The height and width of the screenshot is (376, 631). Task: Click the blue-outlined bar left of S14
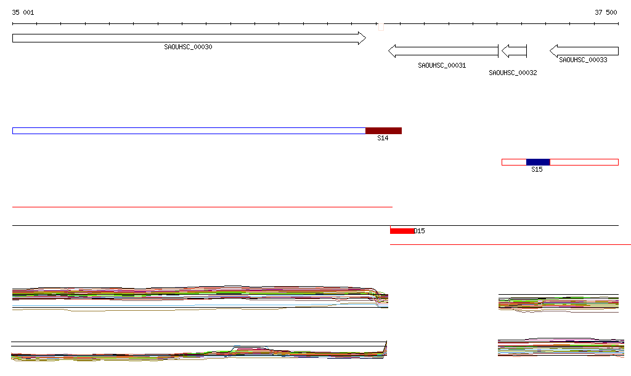click(189, 130)
